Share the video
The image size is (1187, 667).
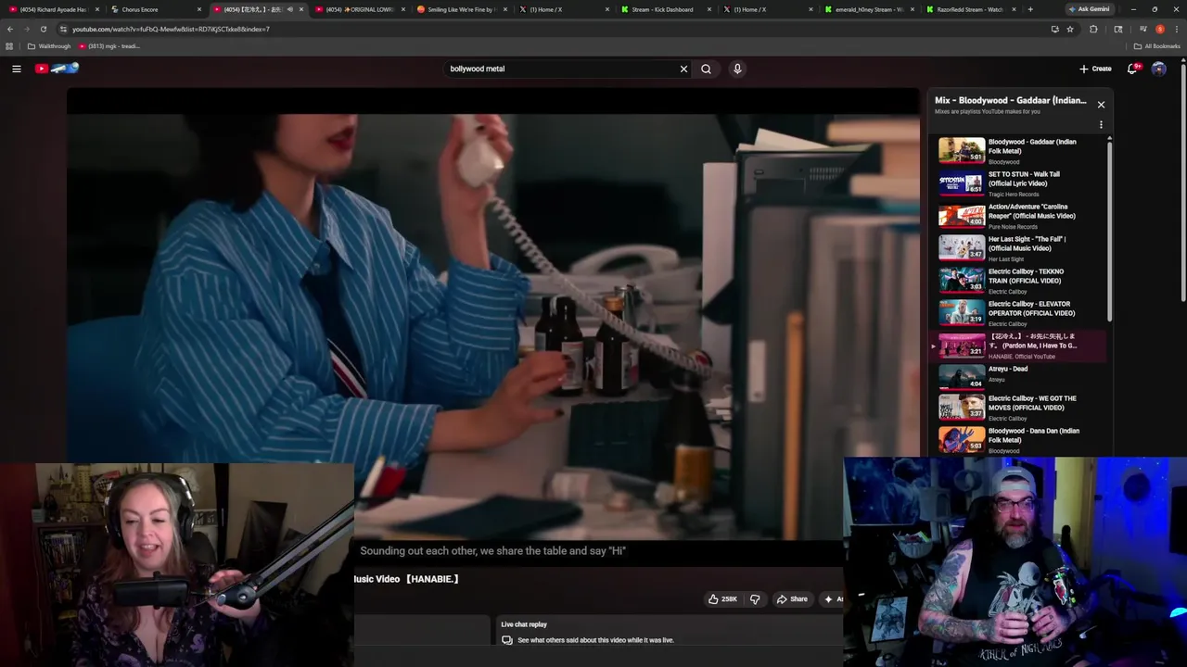point(792,599)
